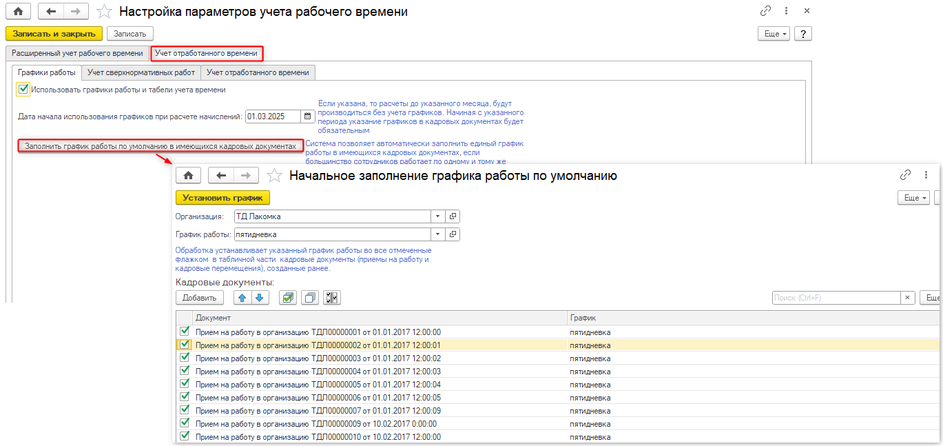Click the home icon in the top window
943x446 pixels.
pos(18,12)
